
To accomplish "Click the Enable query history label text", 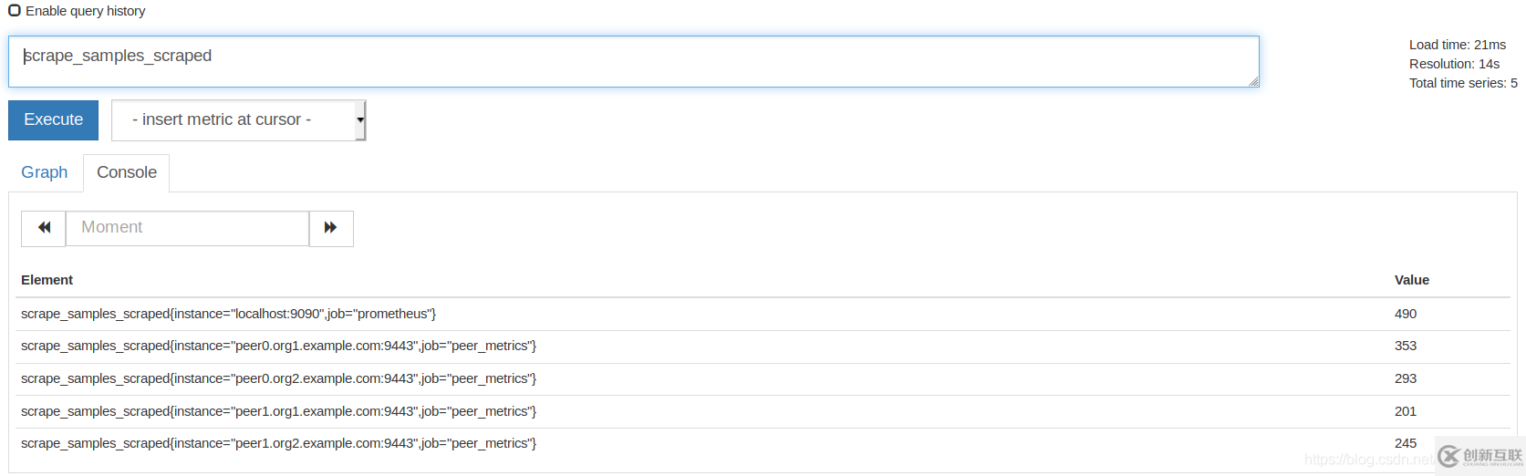I will click(x=86, y=11).
